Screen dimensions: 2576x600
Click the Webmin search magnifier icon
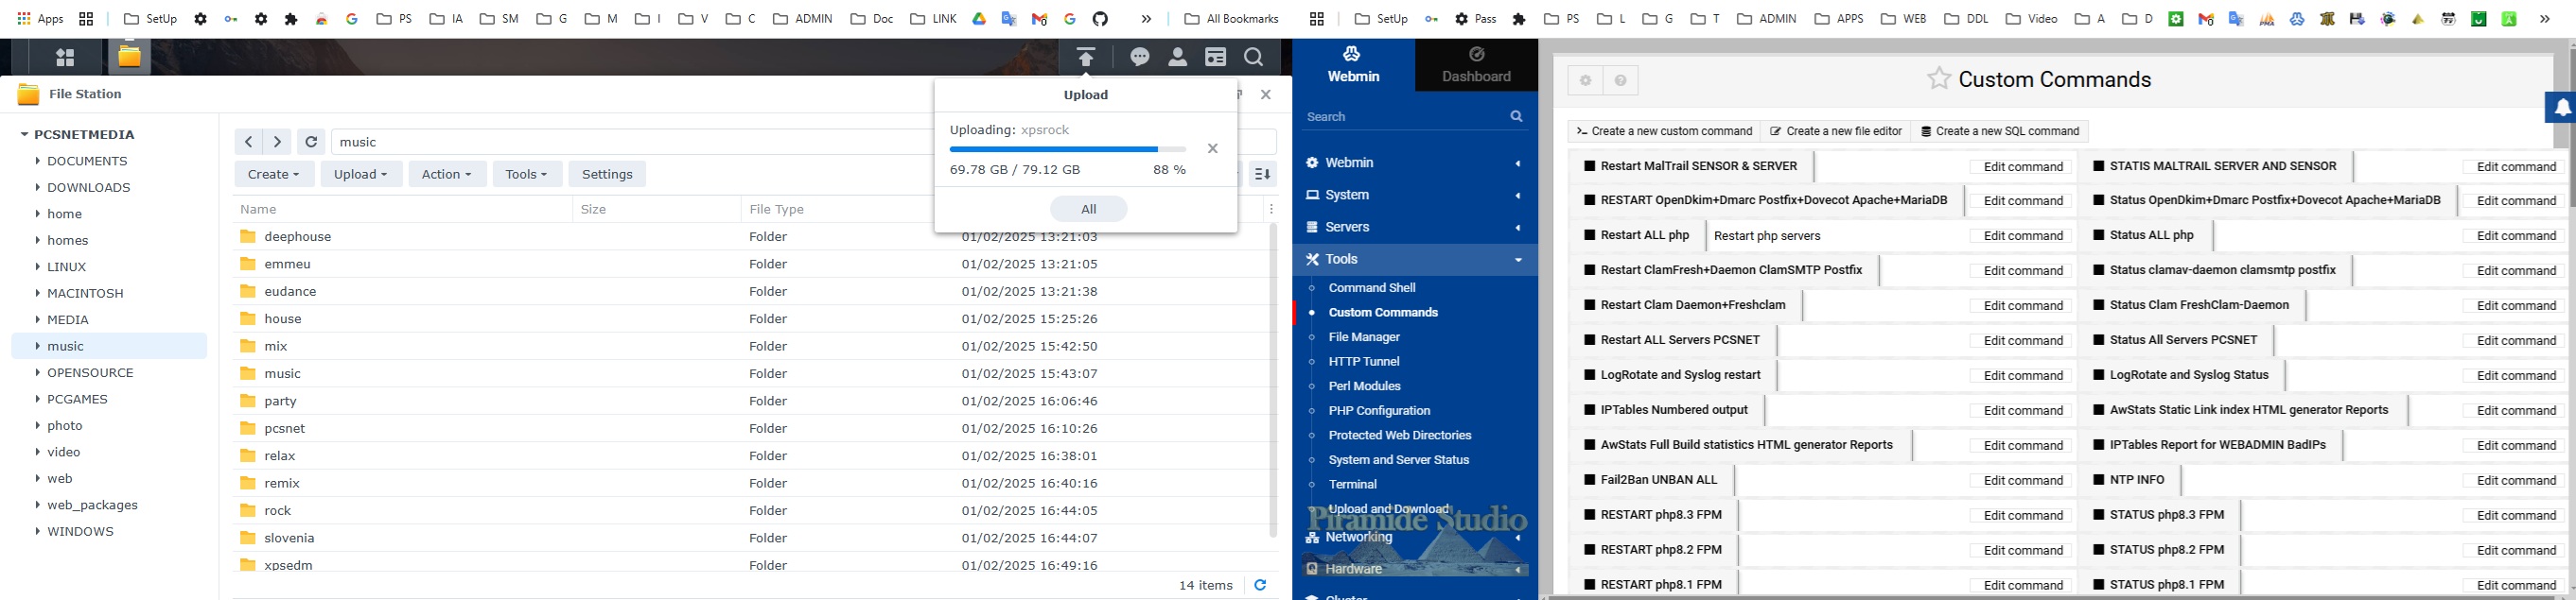[1516, 117]
